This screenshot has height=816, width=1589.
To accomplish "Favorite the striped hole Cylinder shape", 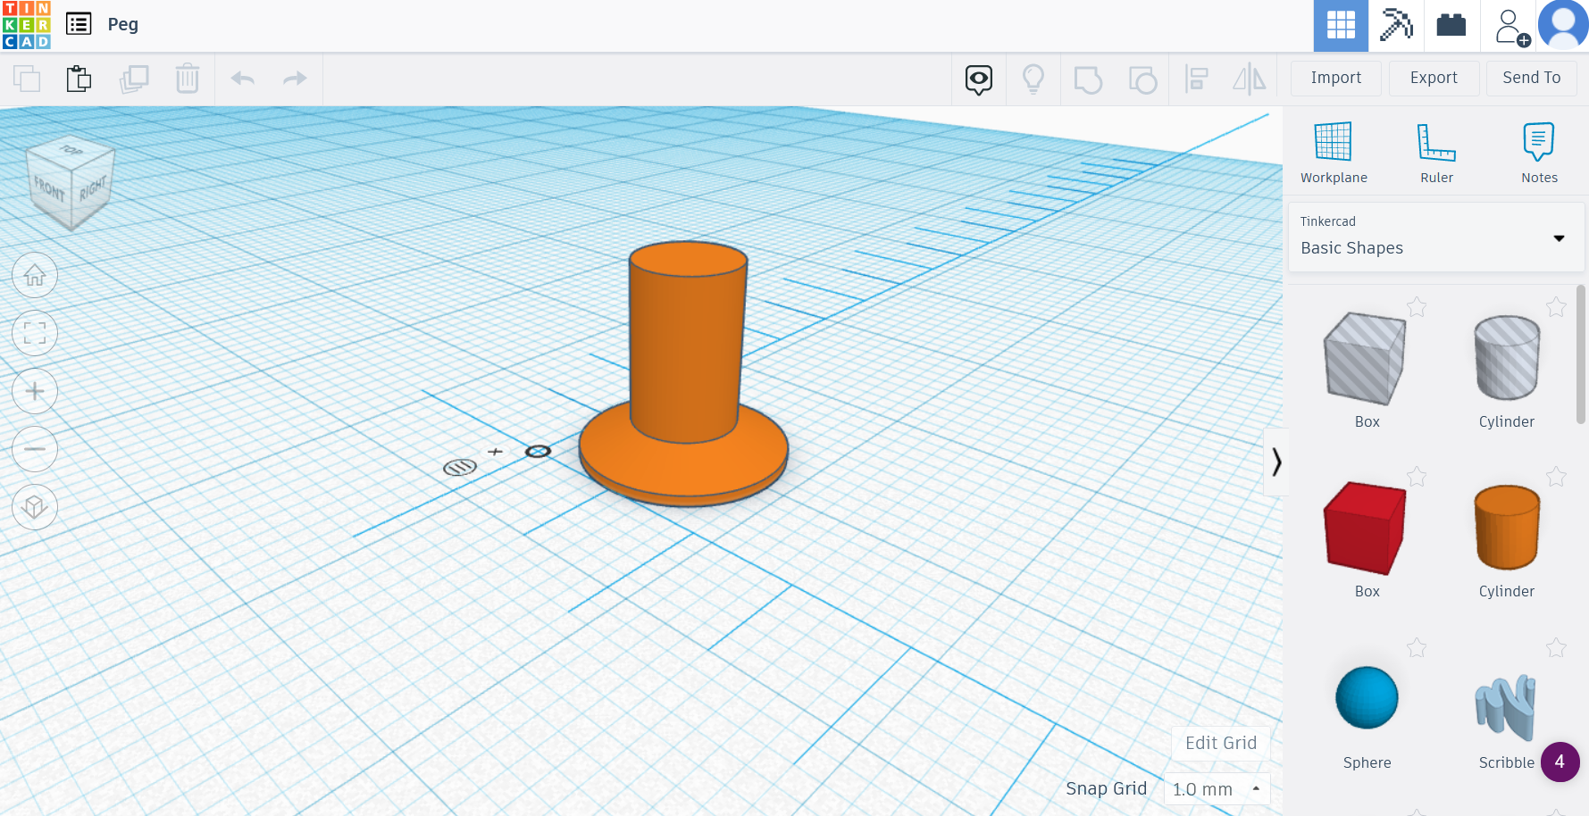I will pyautogui.click(x=1556, y=307).
